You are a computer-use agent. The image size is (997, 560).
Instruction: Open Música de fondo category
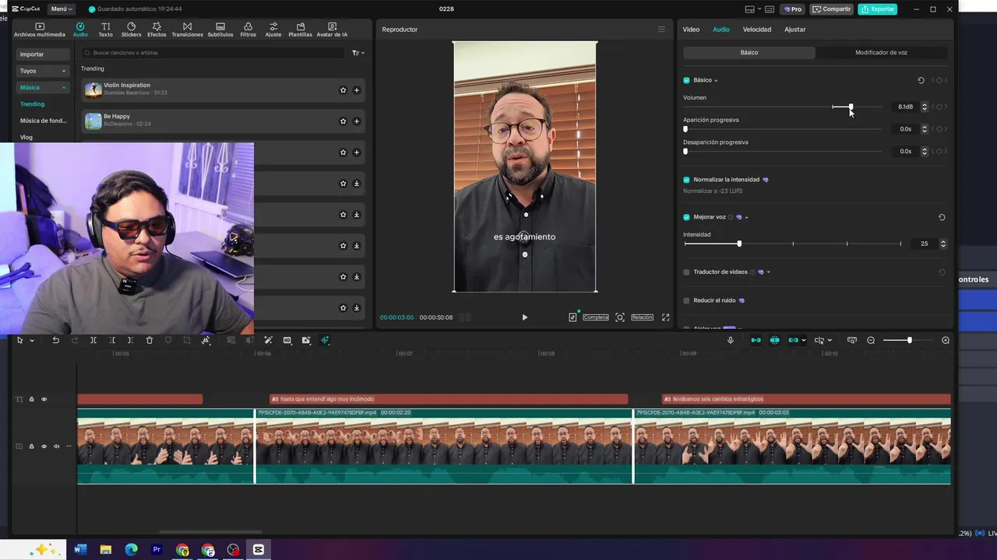coord(43,121)
